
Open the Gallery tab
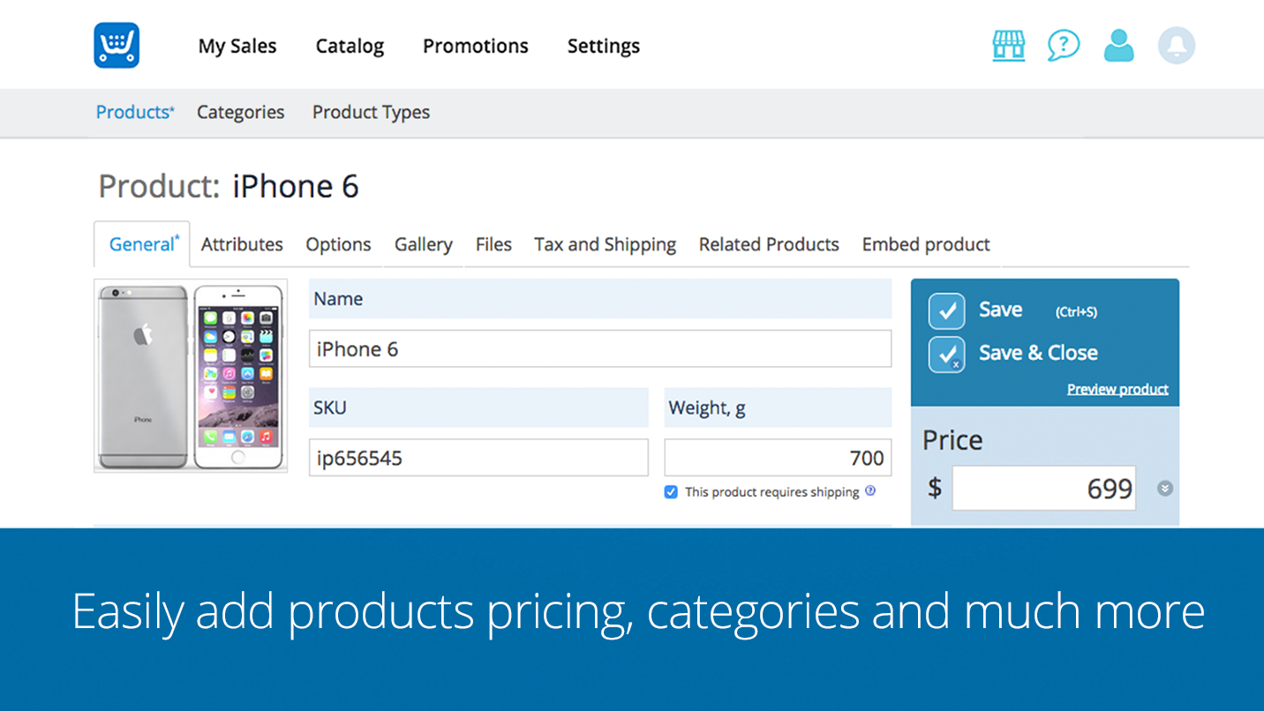tap(423, 244)
